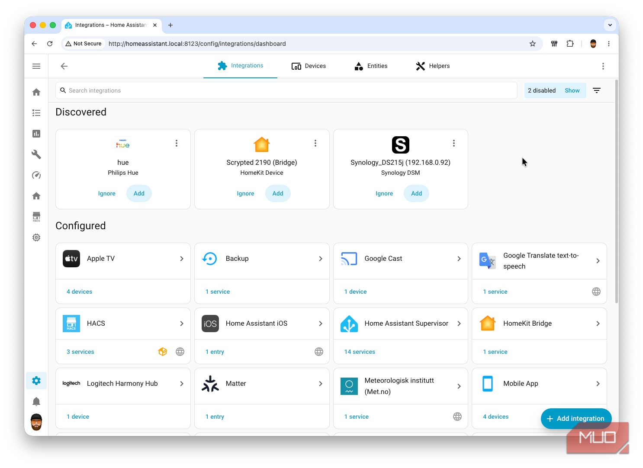The height and width of the screenshot is (468, 643).
Task: Expand Home Assistant Supervisor integration
Action: click(x=459, y=324)
